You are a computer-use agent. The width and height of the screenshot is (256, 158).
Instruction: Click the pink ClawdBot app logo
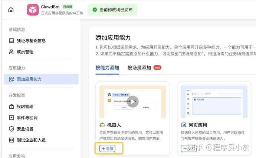(33, 10)
